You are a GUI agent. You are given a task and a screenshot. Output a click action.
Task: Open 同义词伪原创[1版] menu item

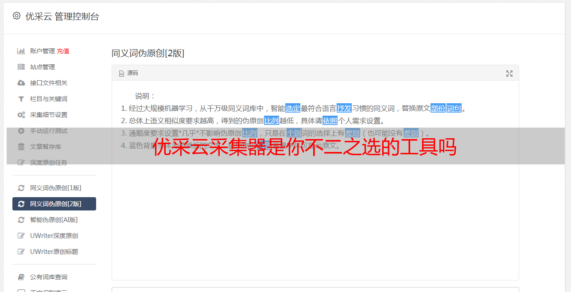tap(54, 188)
